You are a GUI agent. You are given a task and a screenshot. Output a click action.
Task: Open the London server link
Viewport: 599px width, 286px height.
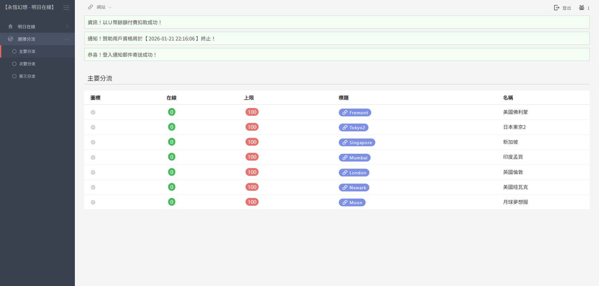pos(354,173)
